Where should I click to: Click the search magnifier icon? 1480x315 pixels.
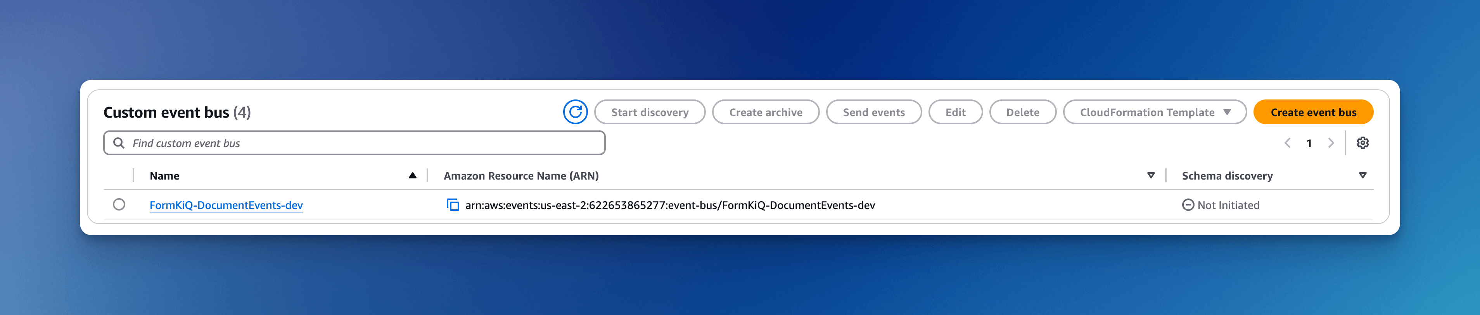click(119, 143)
